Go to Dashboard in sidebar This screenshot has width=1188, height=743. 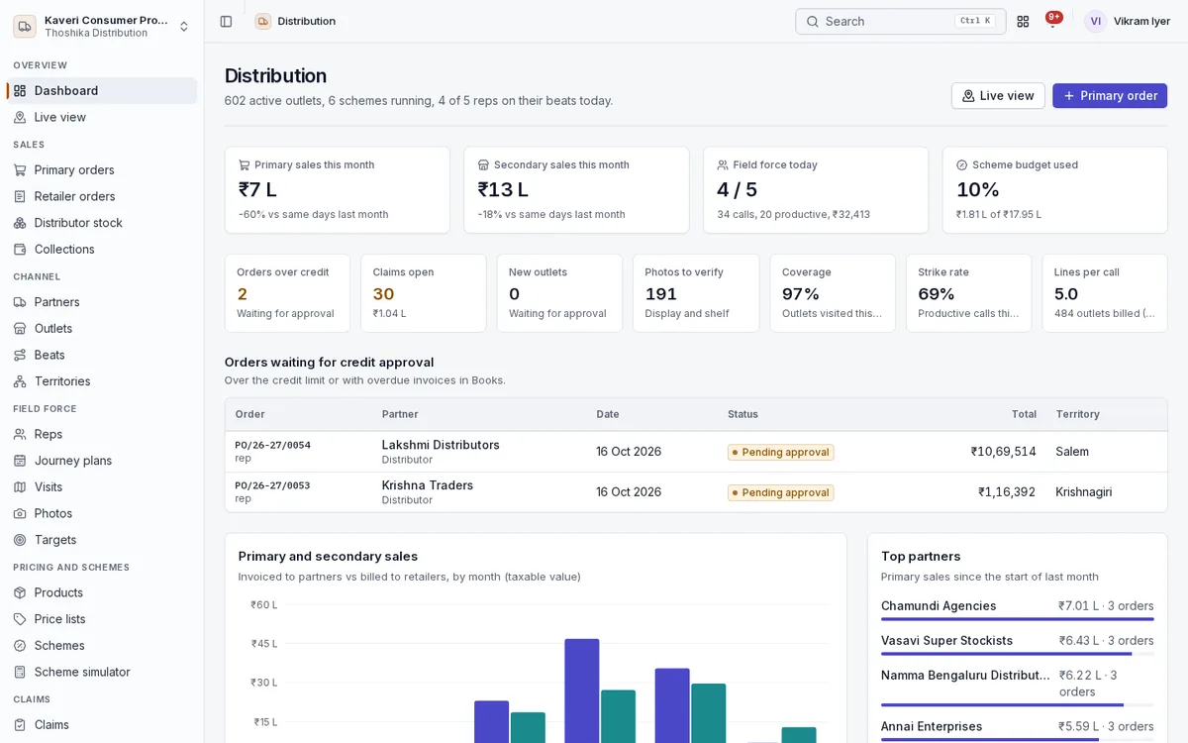(x=102, y=91)
